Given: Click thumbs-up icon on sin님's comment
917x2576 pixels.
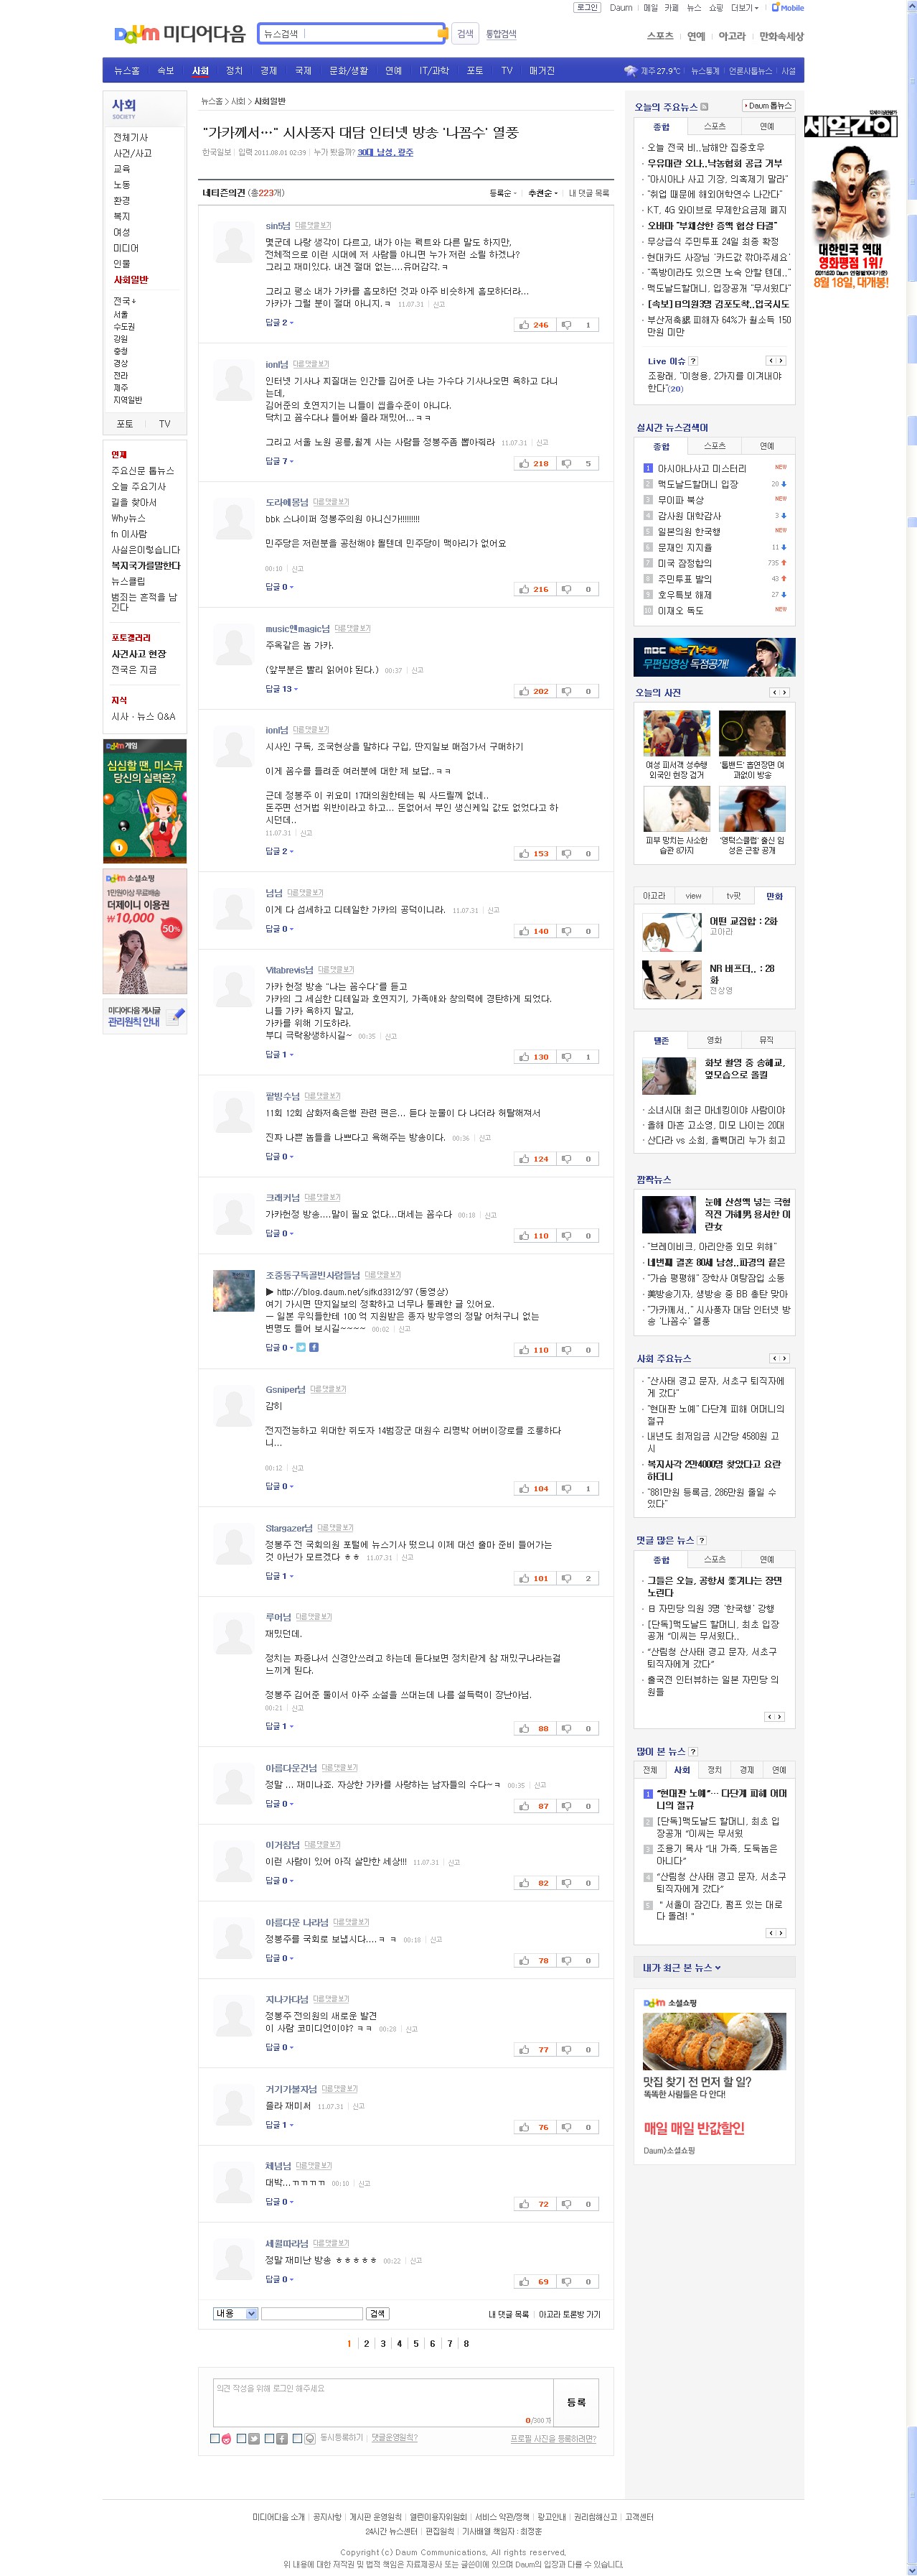Looking at the screenshot, I should coord(525,325).
